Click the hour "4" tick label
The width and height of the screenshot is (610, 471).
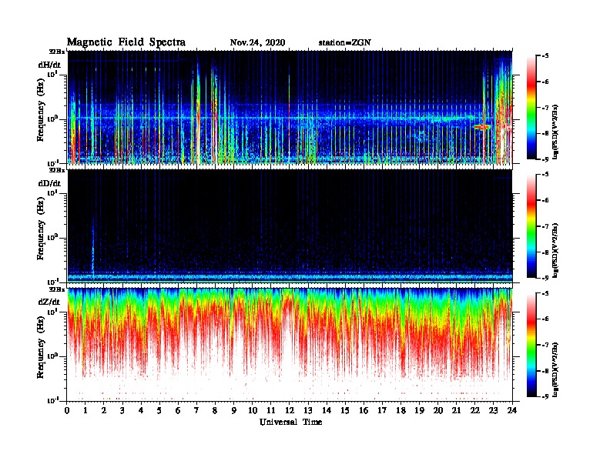(x=141, y=411)
